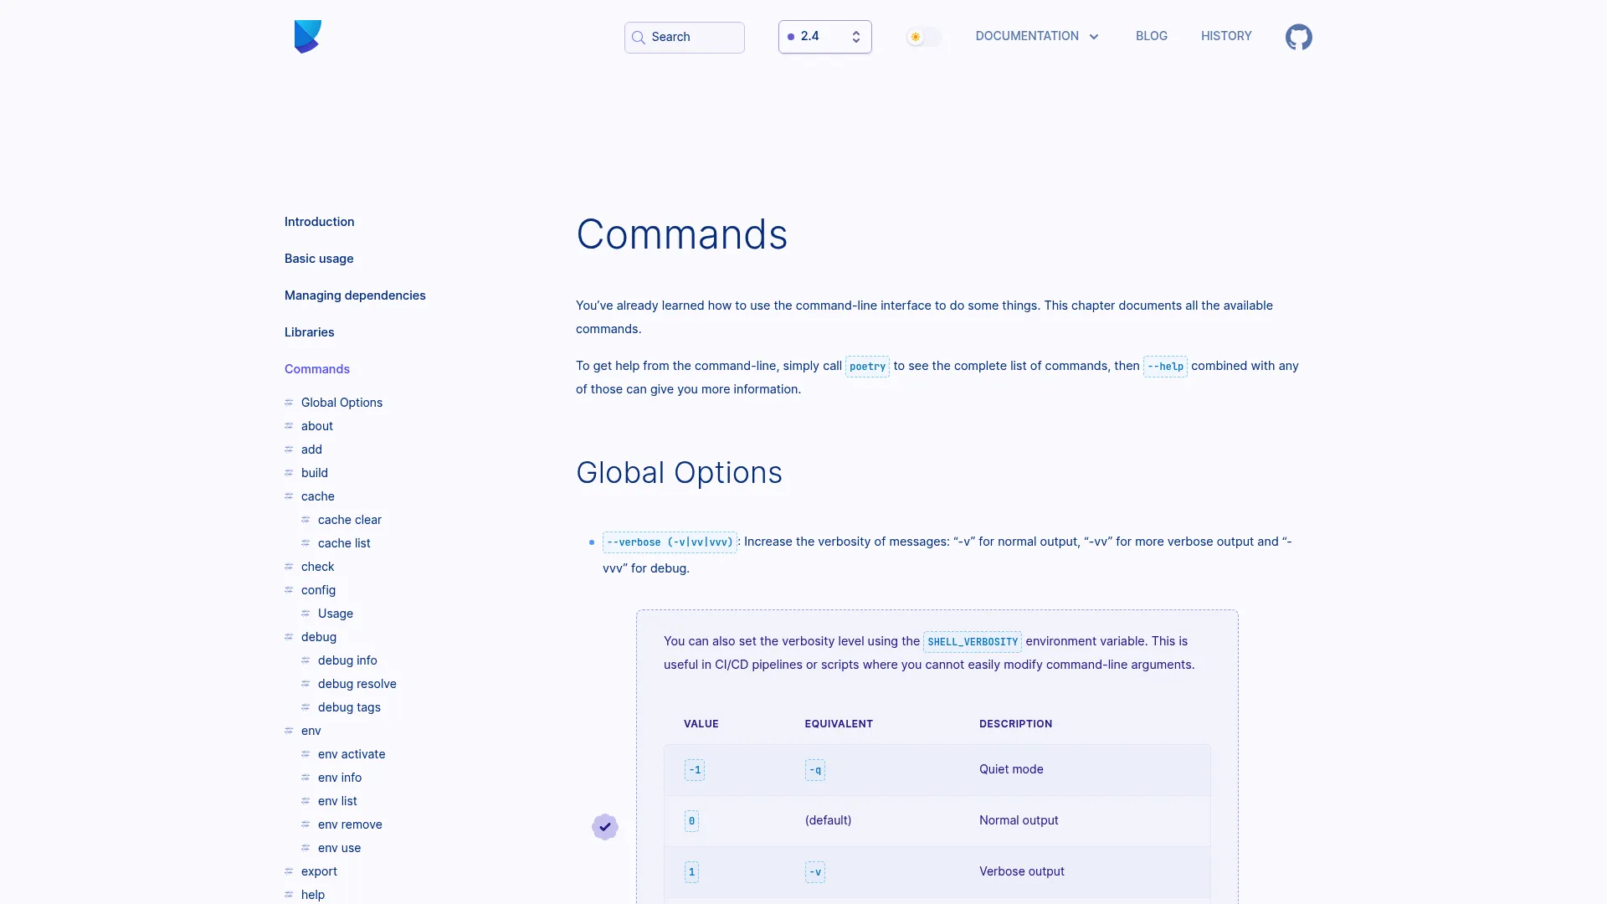The image size is (1607, 904).
Task: Jump to Global Options section
Action: (341, 403)
